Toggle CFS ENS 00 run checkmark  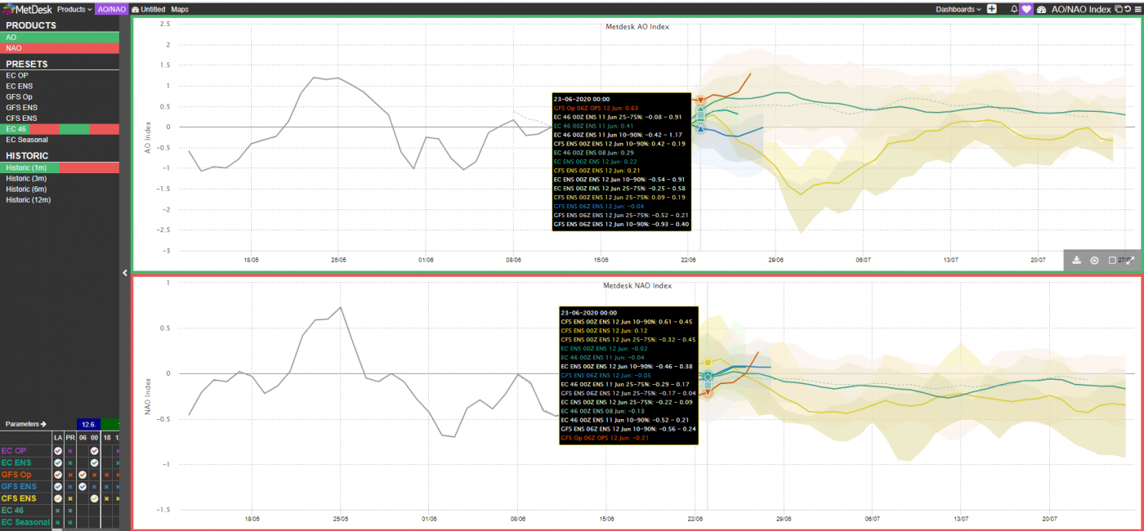coord(95,498)
